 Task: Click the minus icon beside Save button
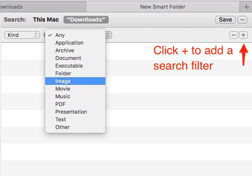[x=242, y=20]
